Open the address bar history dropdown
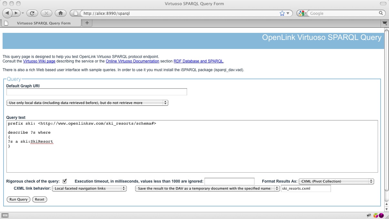The width and height of the screenshot is (389, 219). pos(288,13)
